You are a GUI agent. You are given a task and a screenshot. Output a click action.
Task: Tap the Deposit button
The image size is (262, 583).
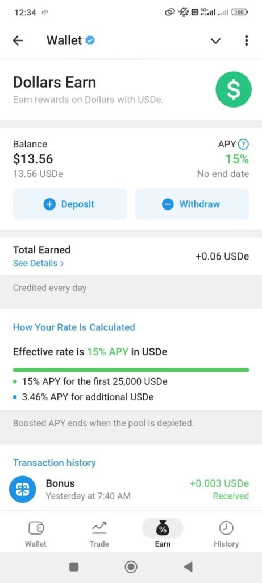tap(70, 204)
